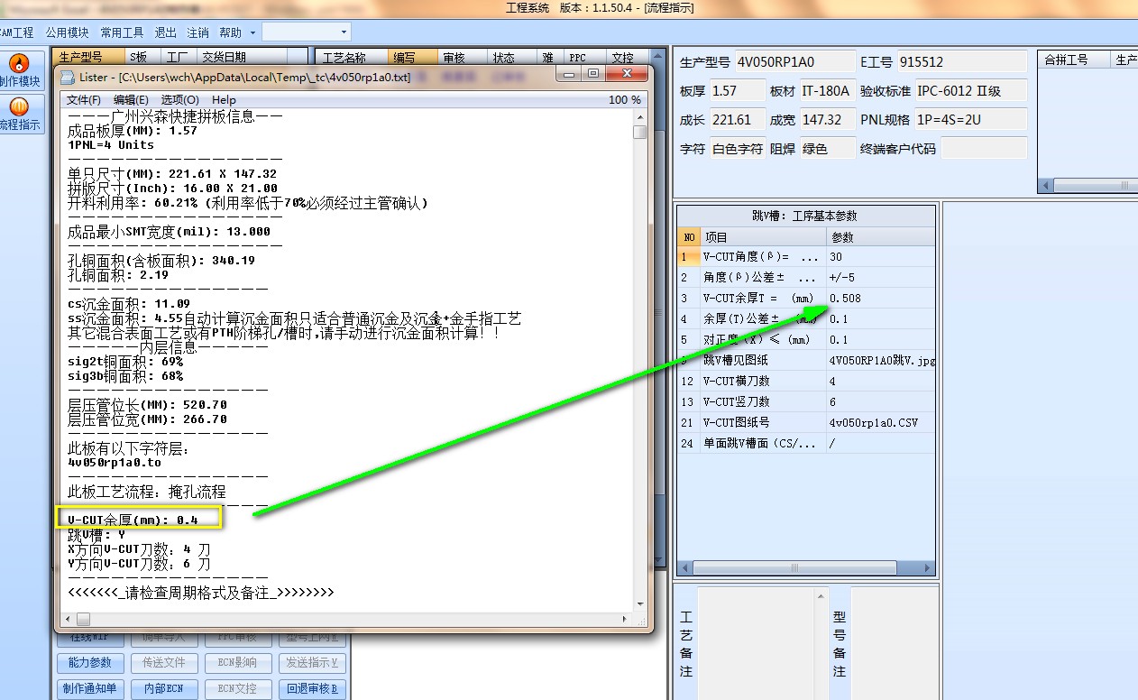
Task: Open the 帮助 menu
Action: (231, 32)
